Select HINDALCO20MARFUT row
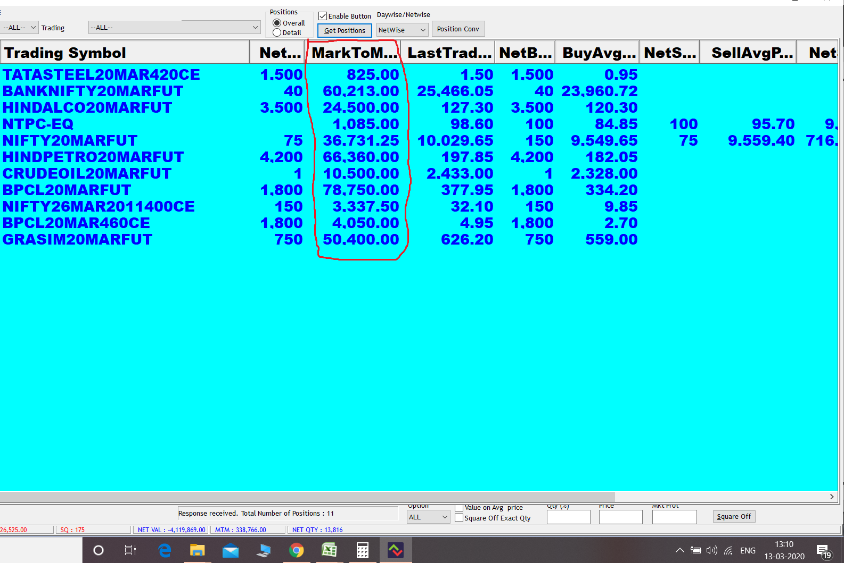This screenshot has height=563, width=844. coord(419,107)
